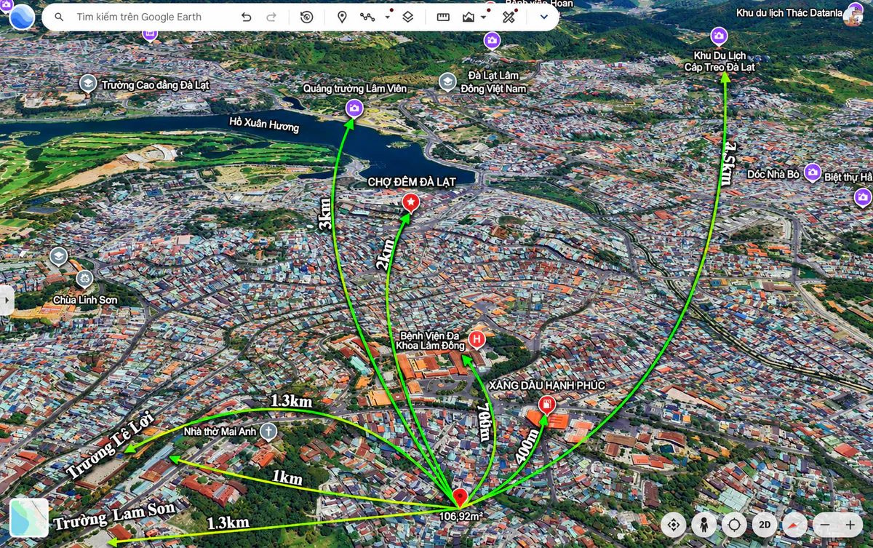Select the Trường Cao đẳng Đà Lạt marker
873x548 pixels.
(x=88, y=84)
